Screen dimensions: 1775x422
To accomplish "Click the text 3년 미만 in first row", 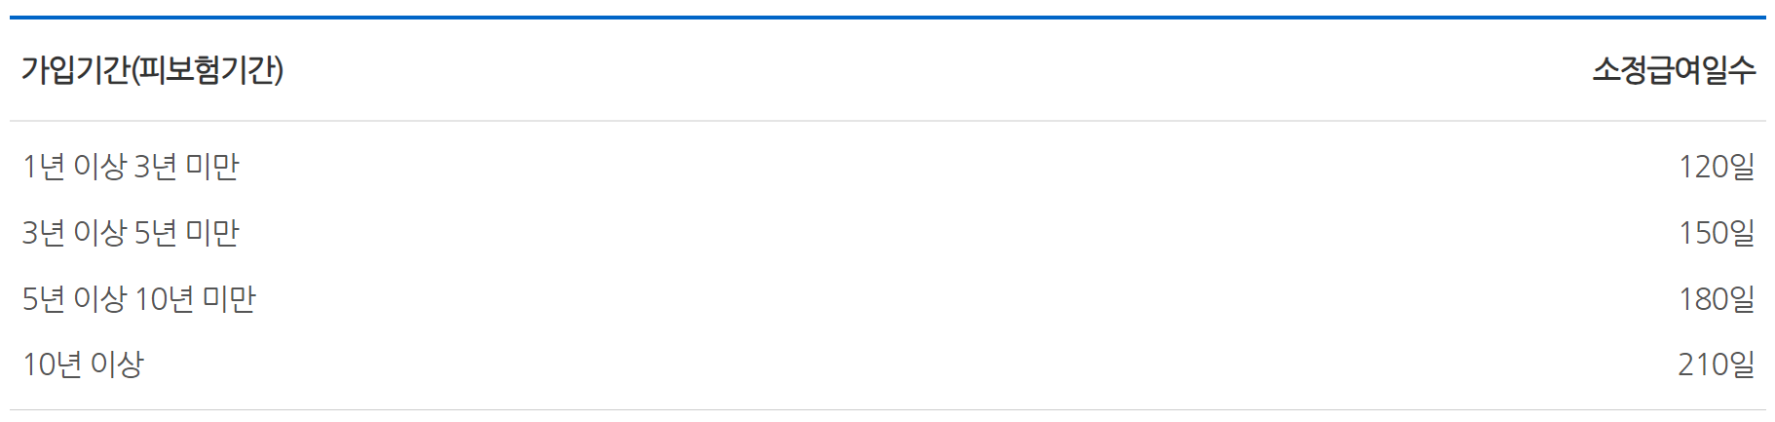I will [x=186, y=167].
